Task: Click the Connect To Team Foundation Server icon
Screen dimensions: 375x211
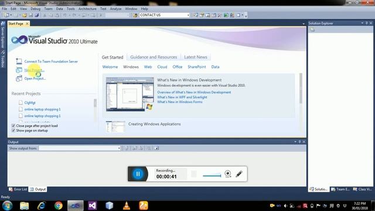Action: tap(19, 61)
